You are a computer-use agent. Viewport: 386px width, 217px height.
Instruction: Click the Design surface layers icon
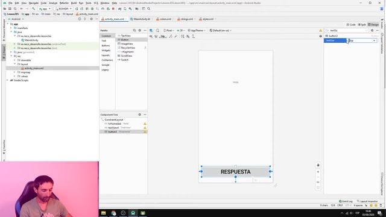point(151,31)
